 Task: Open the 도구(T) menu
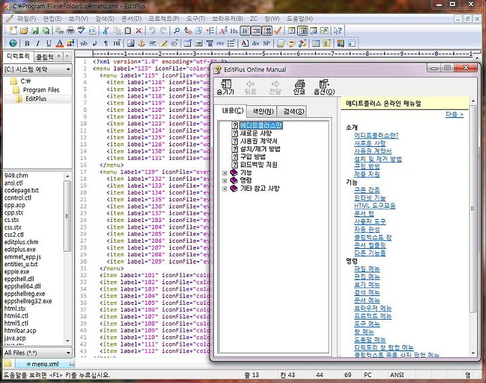tap(196, 19)
